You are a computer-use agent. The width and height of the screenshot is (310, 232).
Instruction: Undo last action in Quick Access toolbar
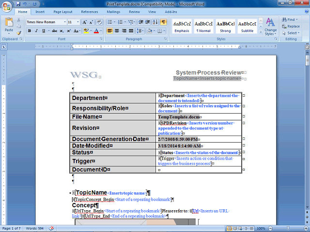tap(25, 4)
